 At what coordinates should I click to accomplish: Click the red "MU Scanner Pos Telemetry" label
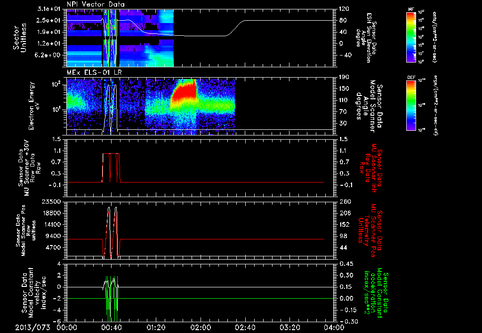point(370,230)
